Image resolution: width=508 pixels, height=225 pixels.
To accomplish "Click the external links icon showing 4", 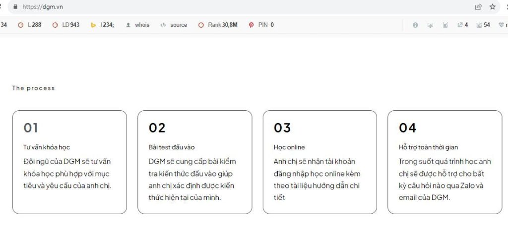I will (462, 25).
